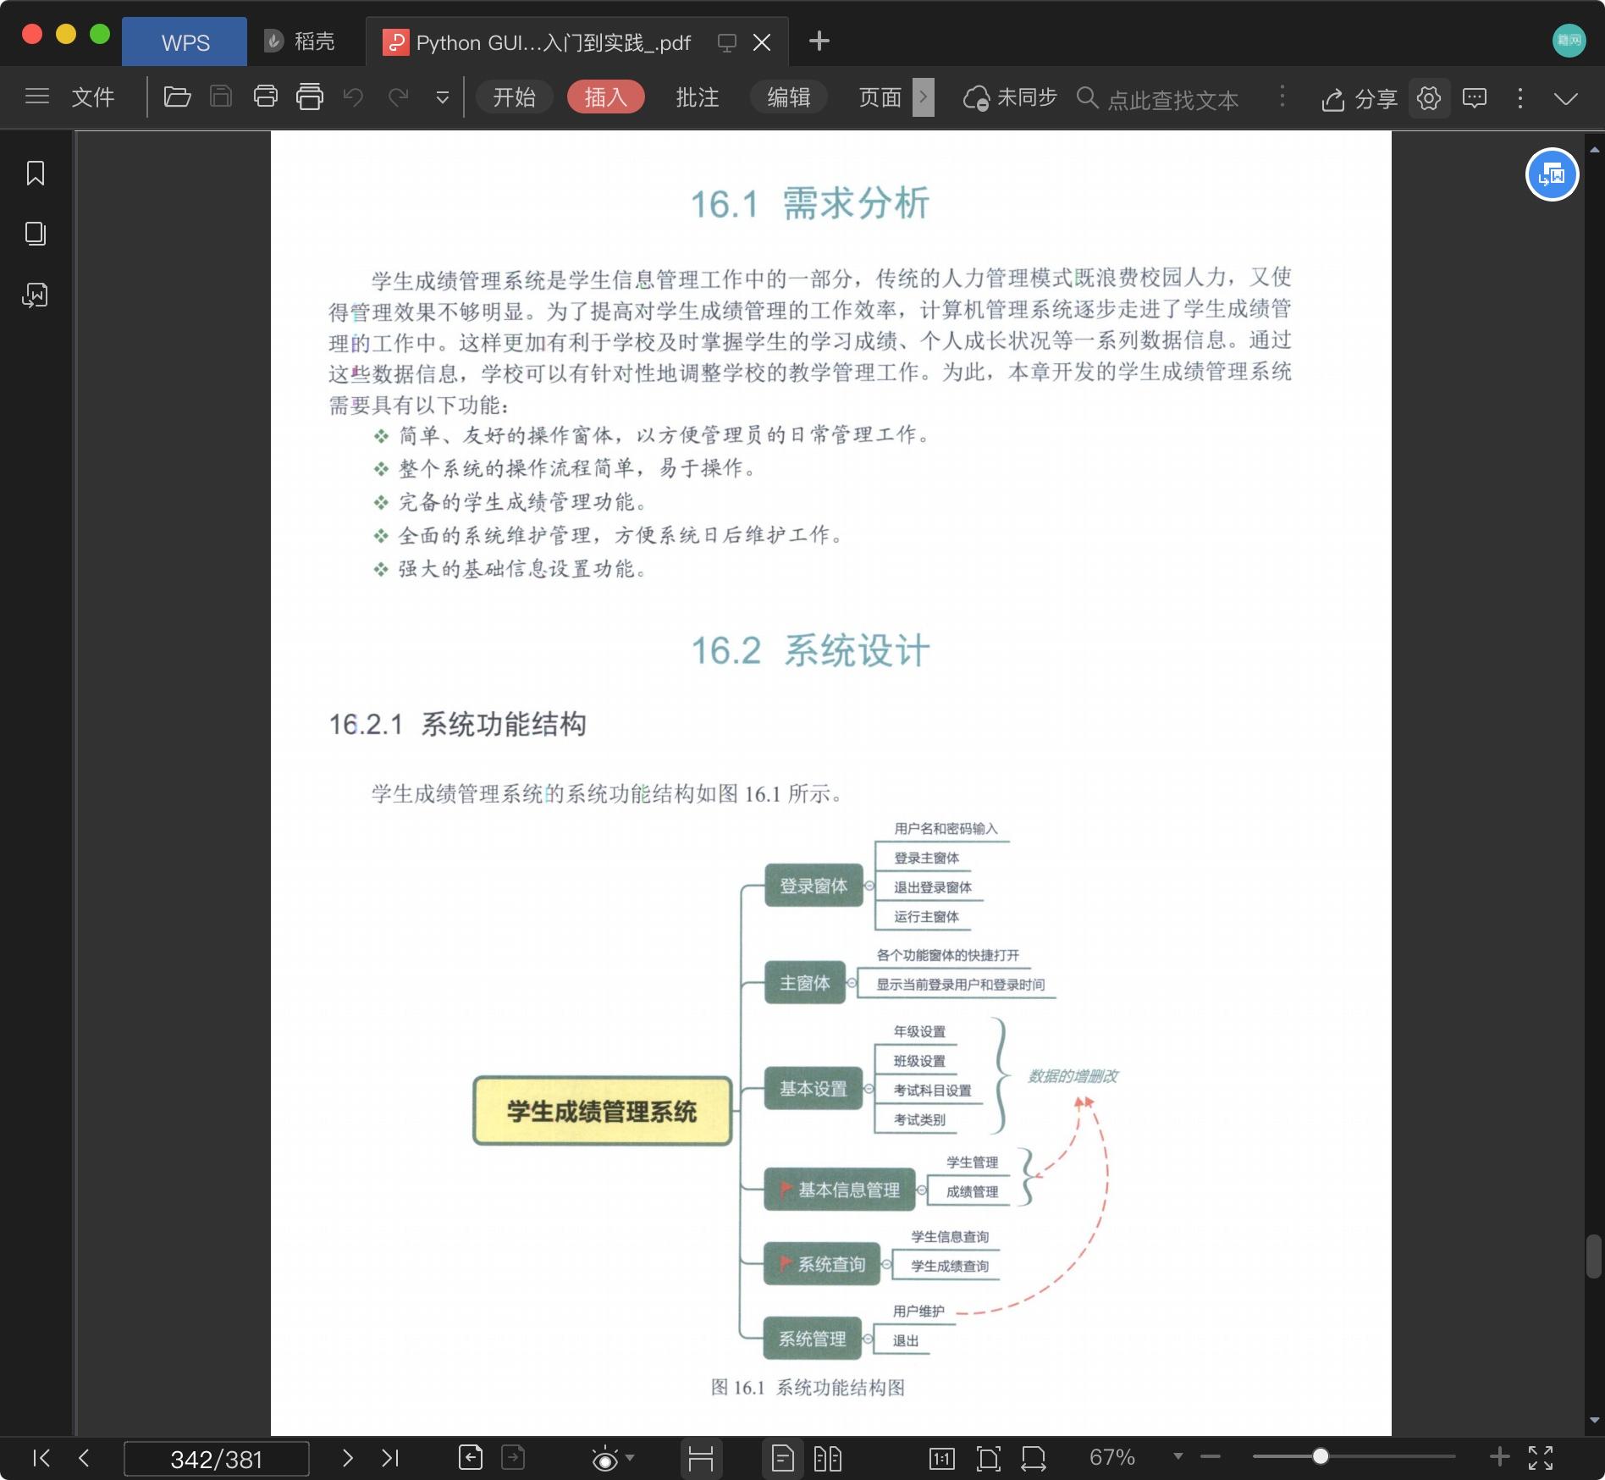Select single page view
The height and width of the screenshot is (1480, 1605).
(783, 1459)
